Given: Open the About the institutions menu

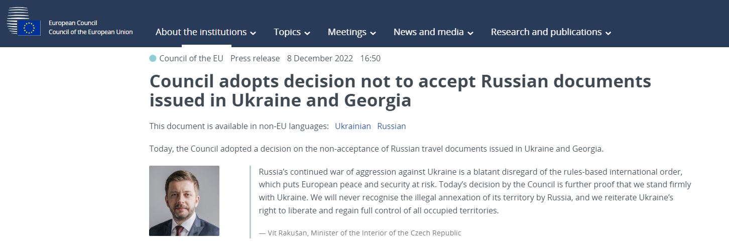Looking at the screenshot, I should click(206, 32).
